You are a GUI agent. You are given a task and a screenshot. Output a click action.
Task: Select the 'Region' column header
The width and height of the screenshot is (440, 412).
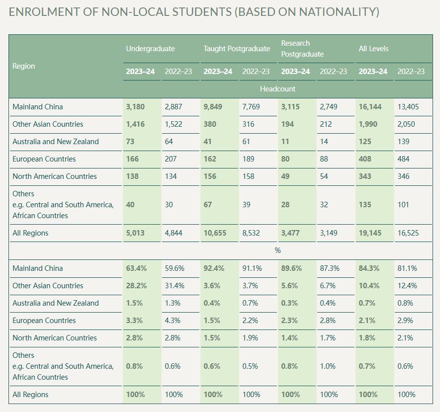click(x=23, y=66)
